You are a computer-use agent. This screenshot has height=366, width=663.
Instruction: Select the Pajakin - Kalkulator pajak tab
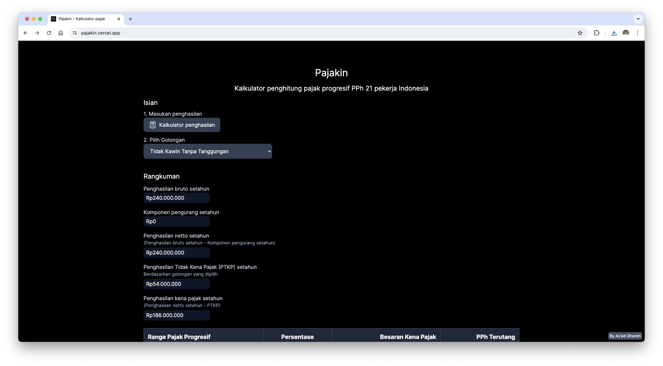click(x=82, y=19)
